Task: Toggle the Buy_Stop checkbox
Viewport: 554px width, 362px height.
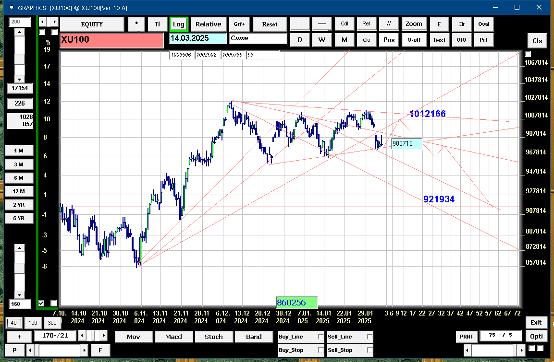Action: pos(321,350)
